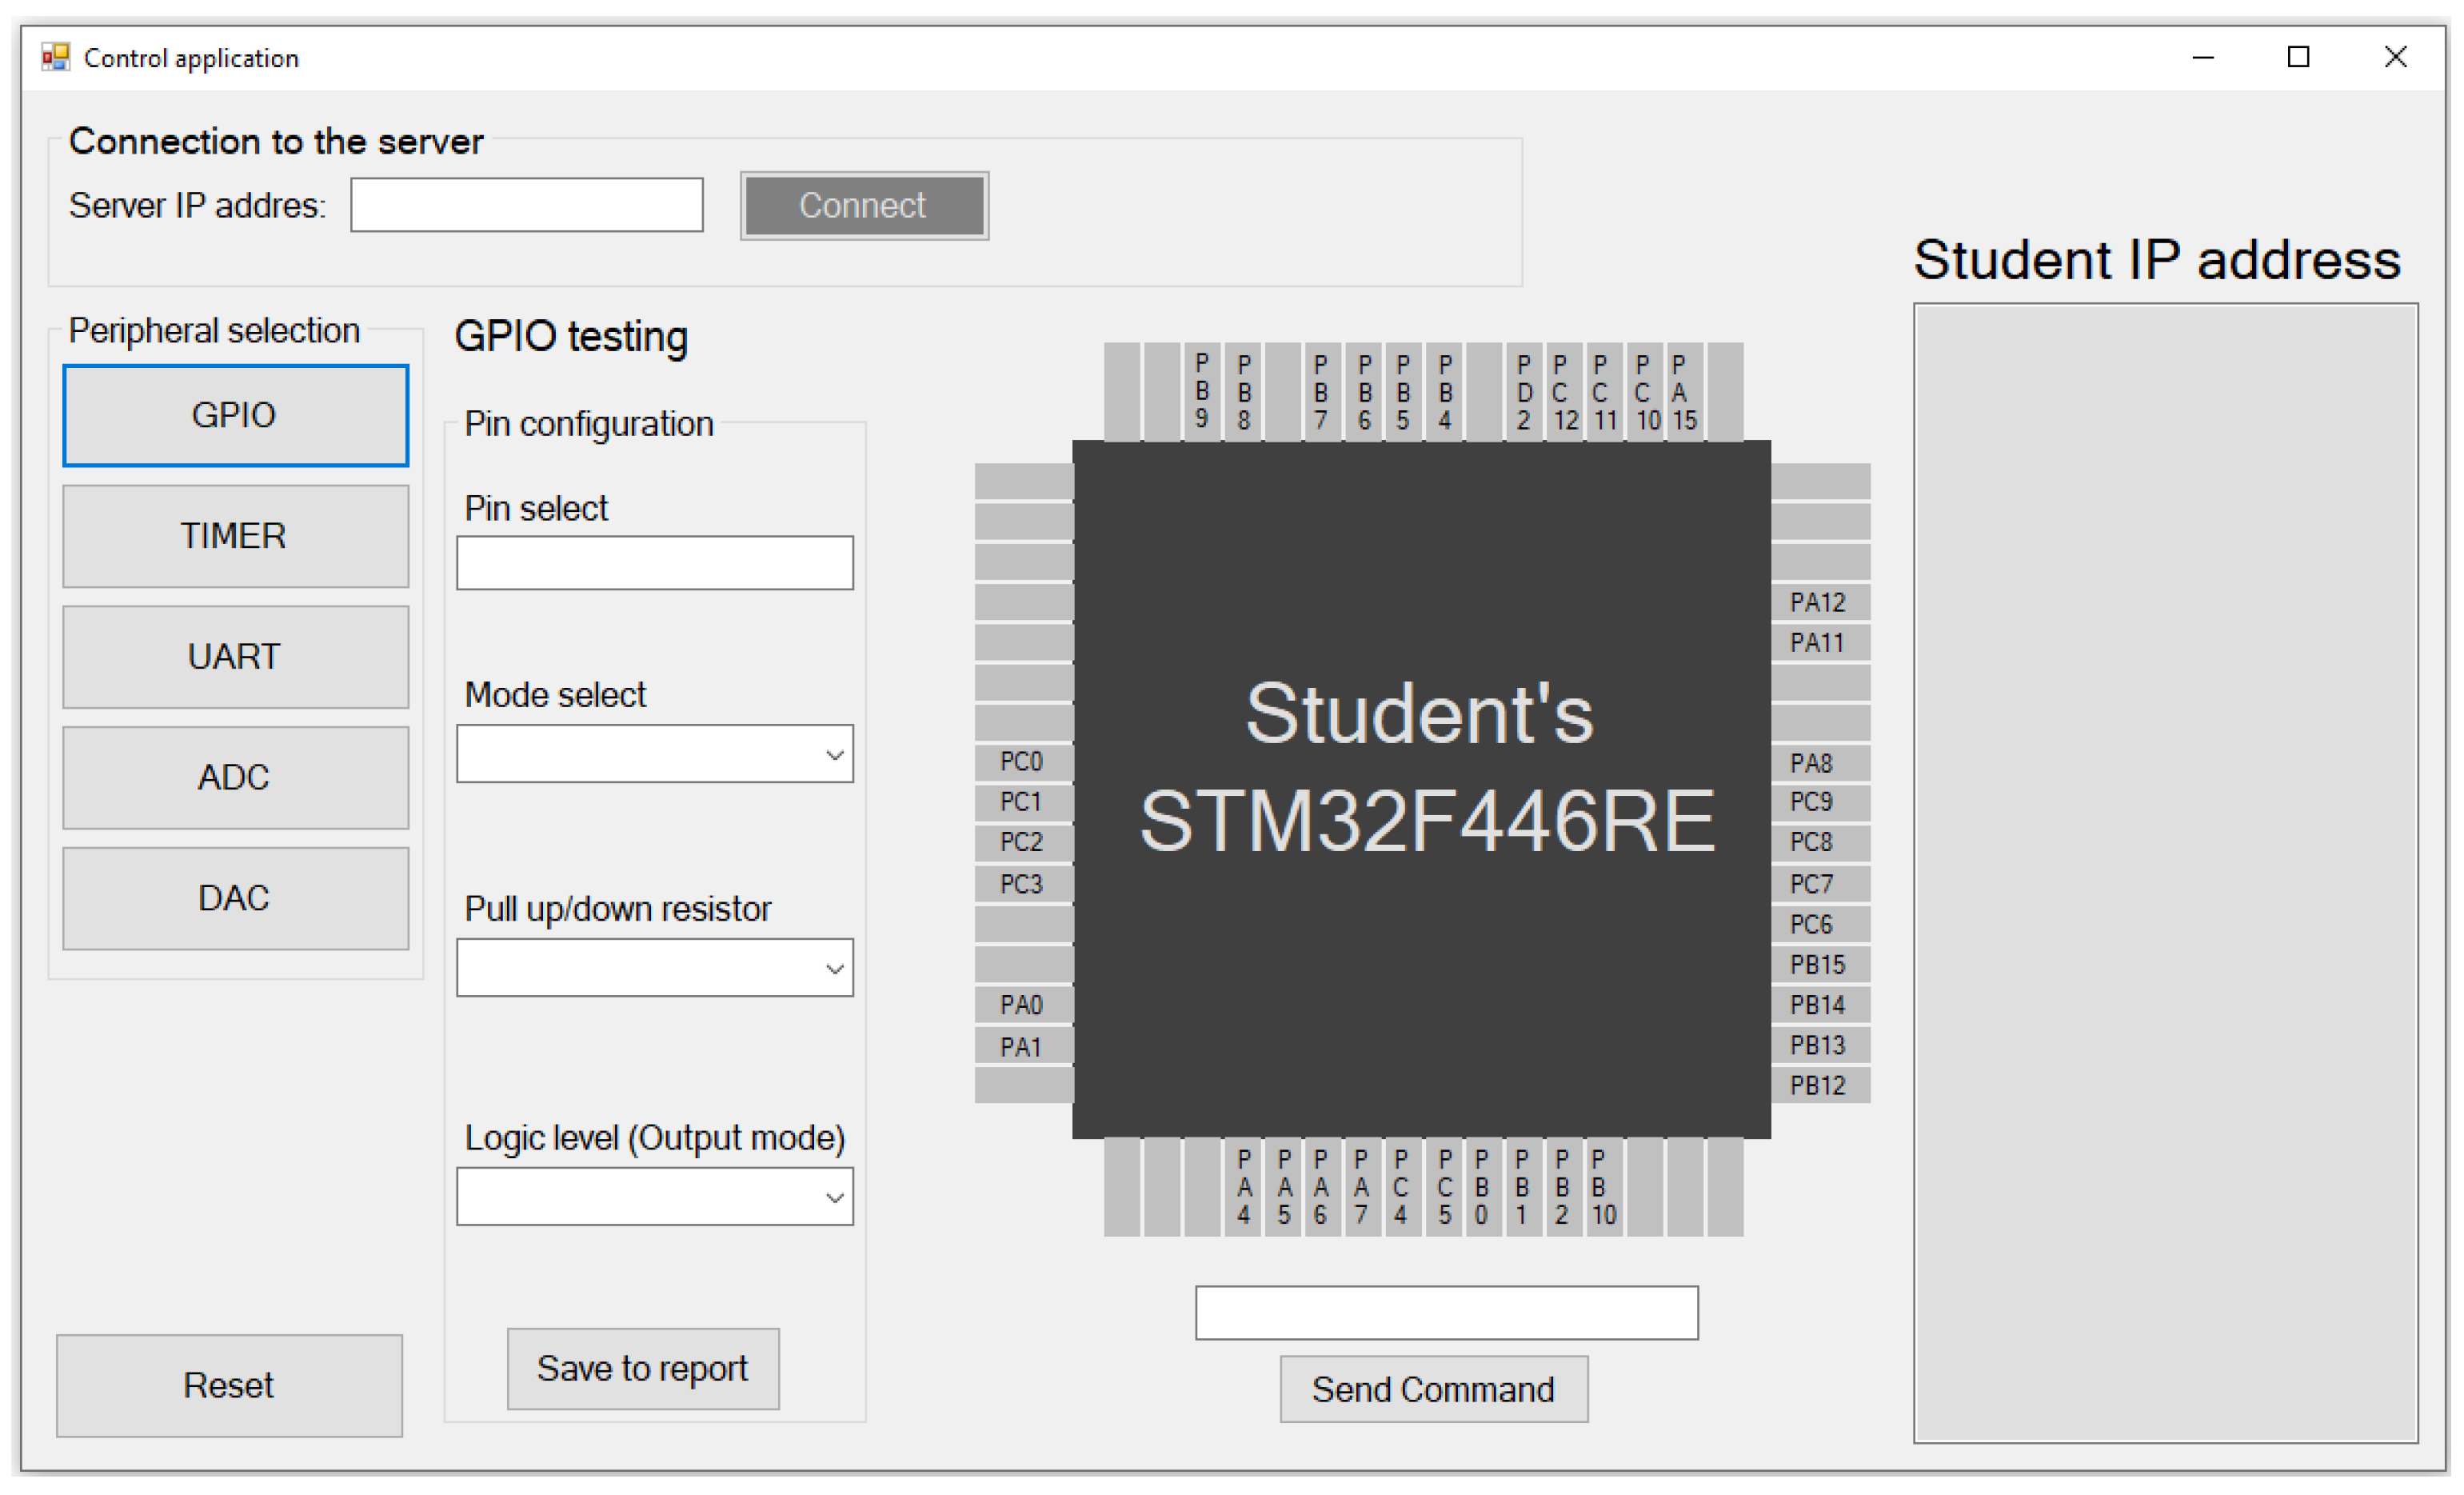Viewport: 2464px width, 1495px height.
Task: Click the PC9 pin on right side
Action: (1819, 802)
